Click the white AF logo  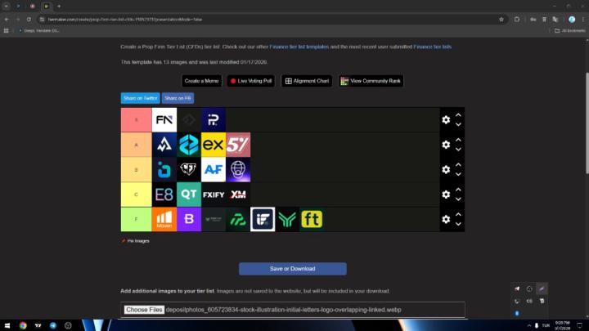[x=214, y=170]
